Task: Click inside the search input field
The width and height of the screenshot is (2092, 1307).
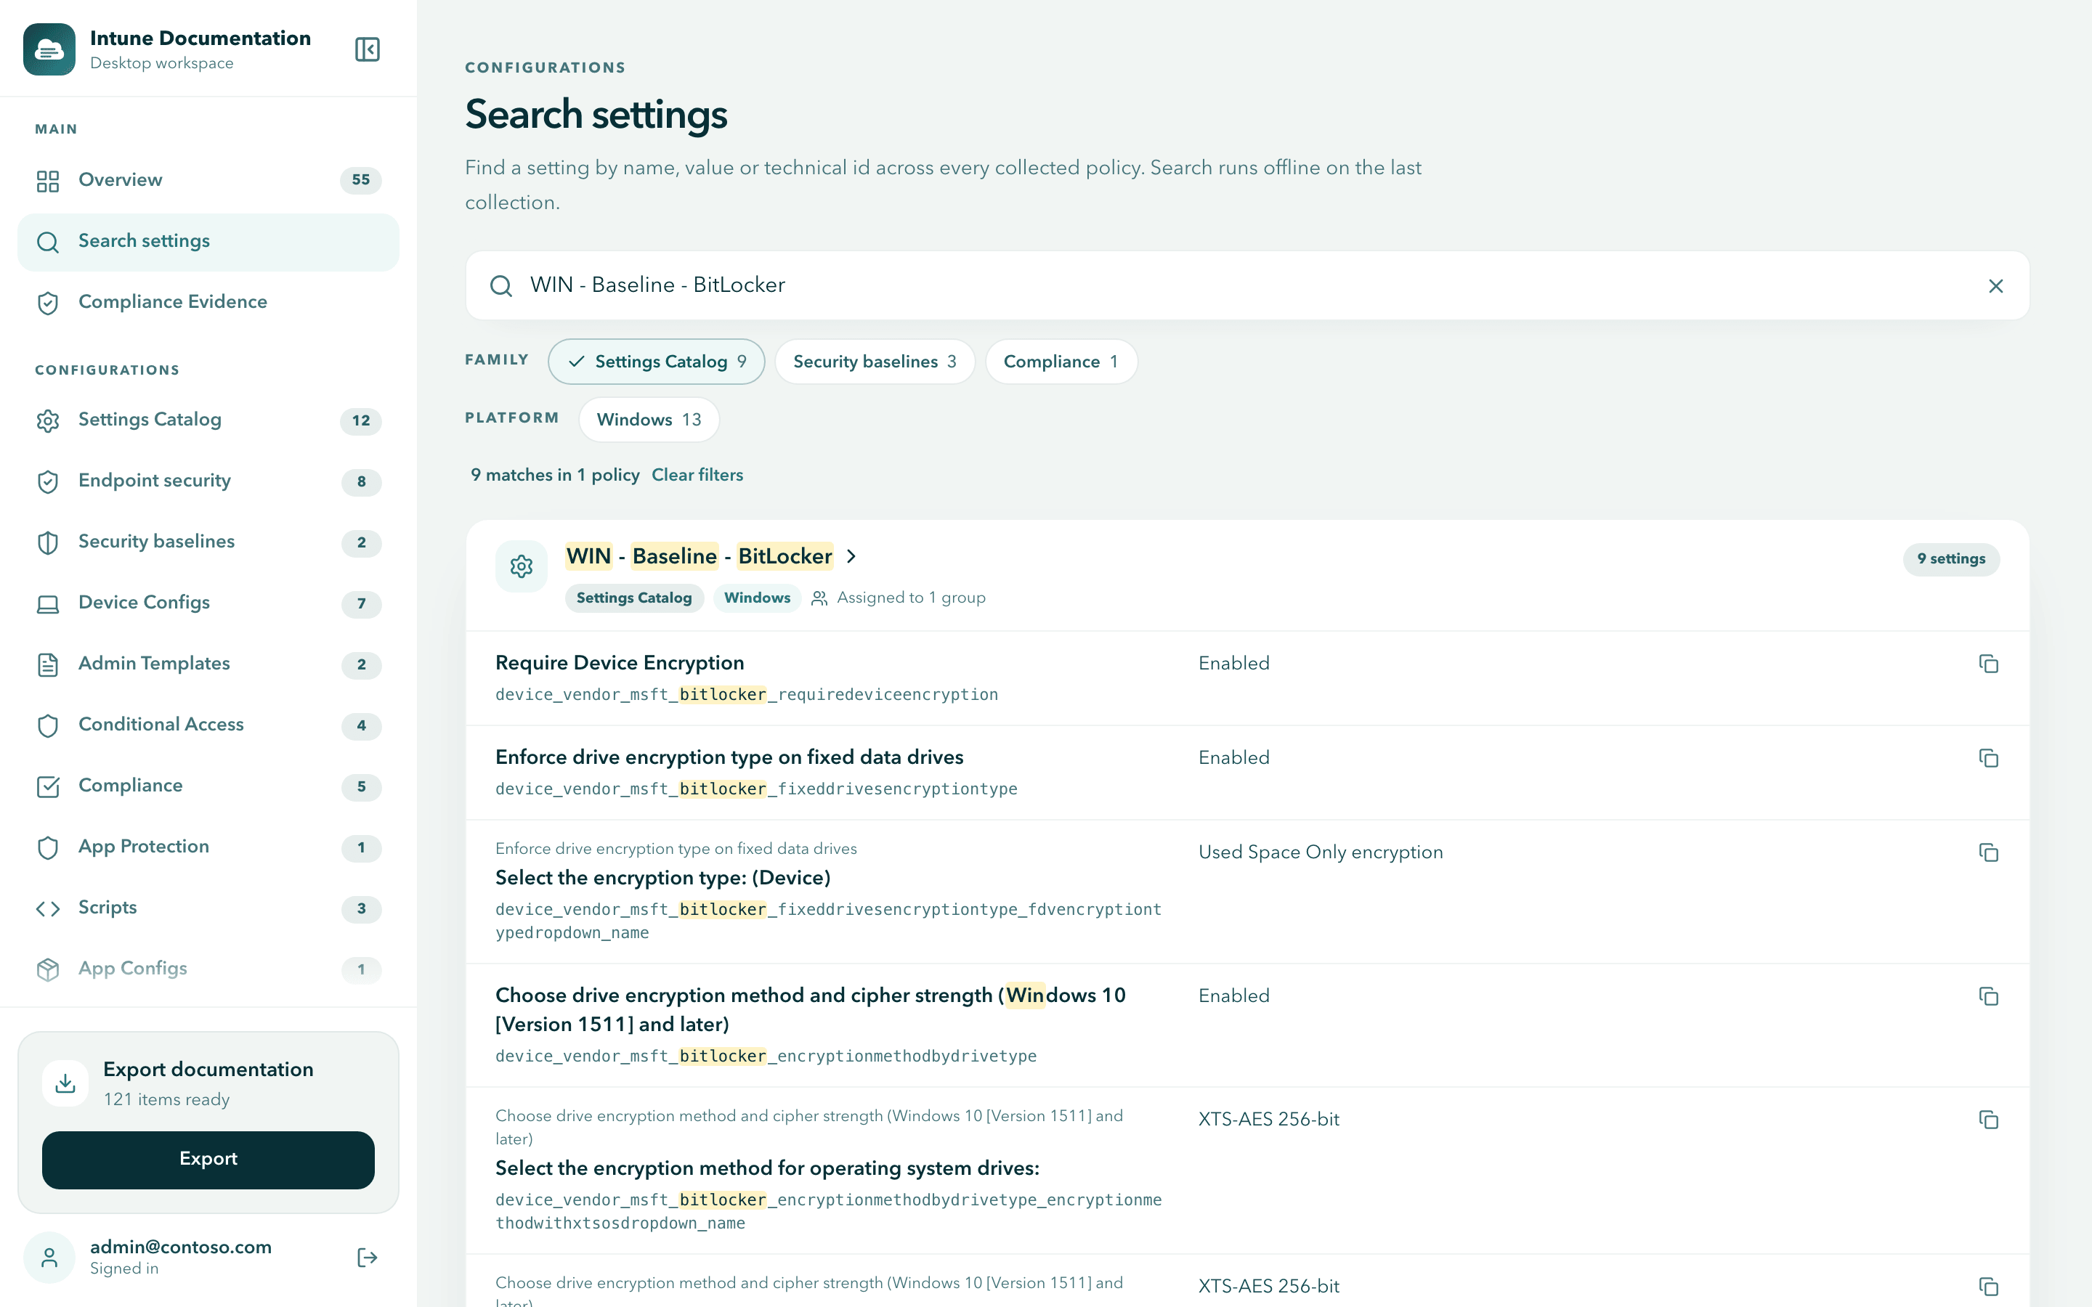Action: tap(1247, 285)
